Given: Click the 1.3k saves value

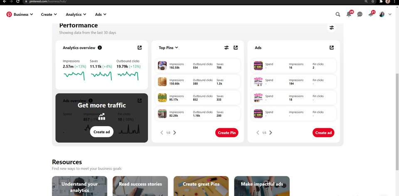Looking at the screenshot, I should pyautogui.click(x=219, y=83).
